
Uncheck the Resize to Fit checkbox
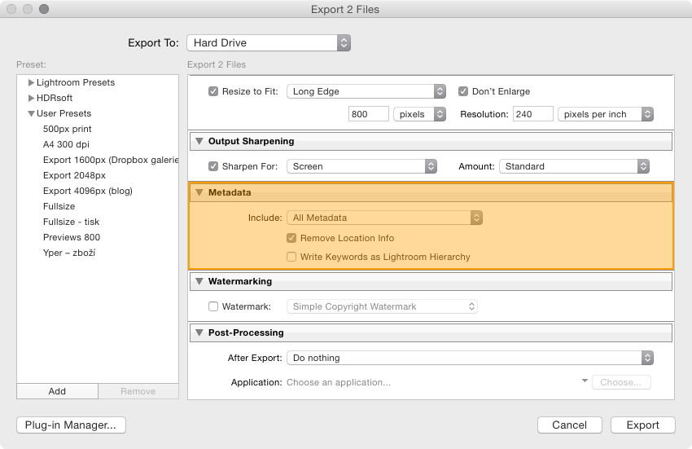tap(213, 91)
